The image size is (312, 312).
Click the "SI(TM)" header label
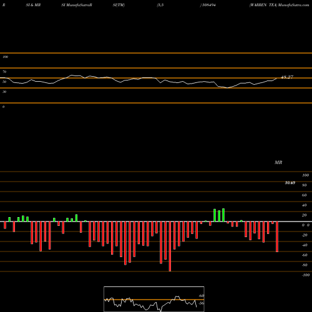[119, 5]
